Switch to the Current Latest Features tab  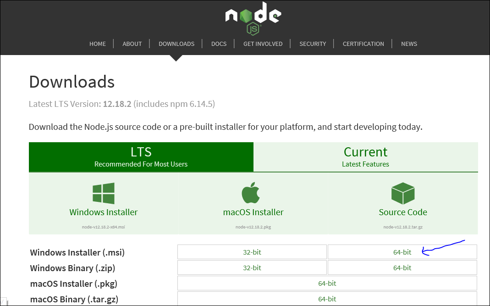pyautogui.click(x=366, y=157)
